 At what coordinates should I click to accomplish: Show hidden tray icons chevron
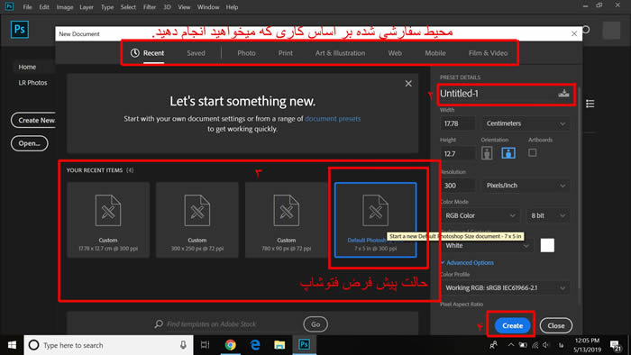point(511,345)
